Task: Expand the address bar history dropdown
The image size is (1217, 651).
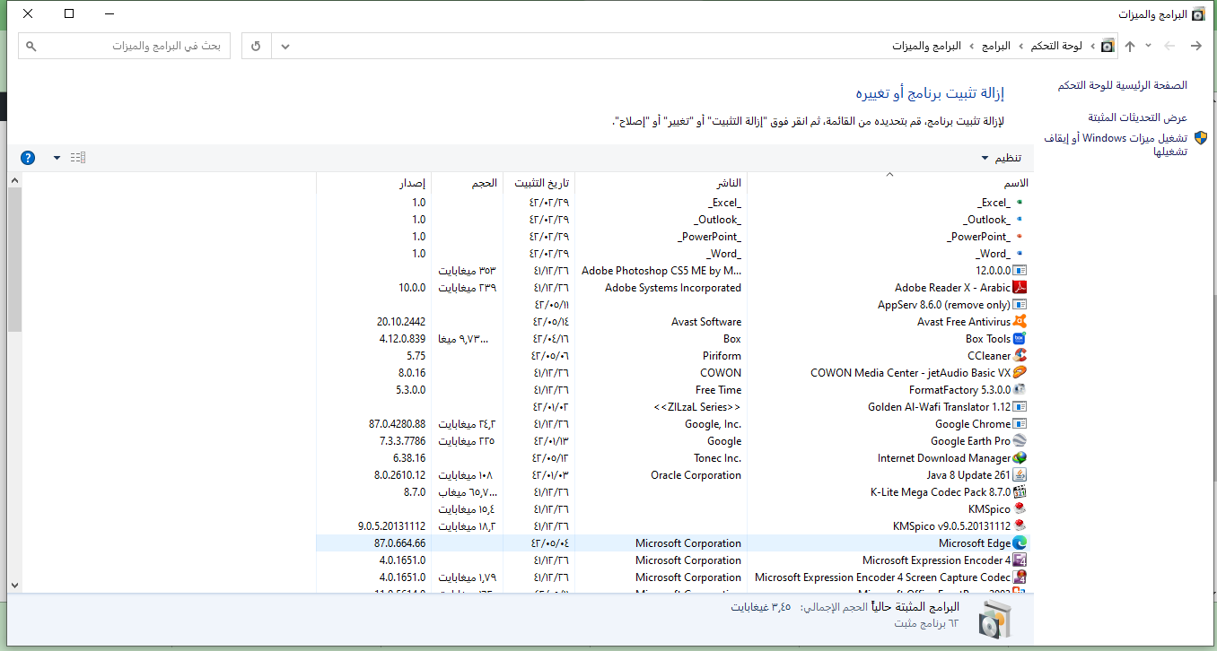Action: (285, 46)
